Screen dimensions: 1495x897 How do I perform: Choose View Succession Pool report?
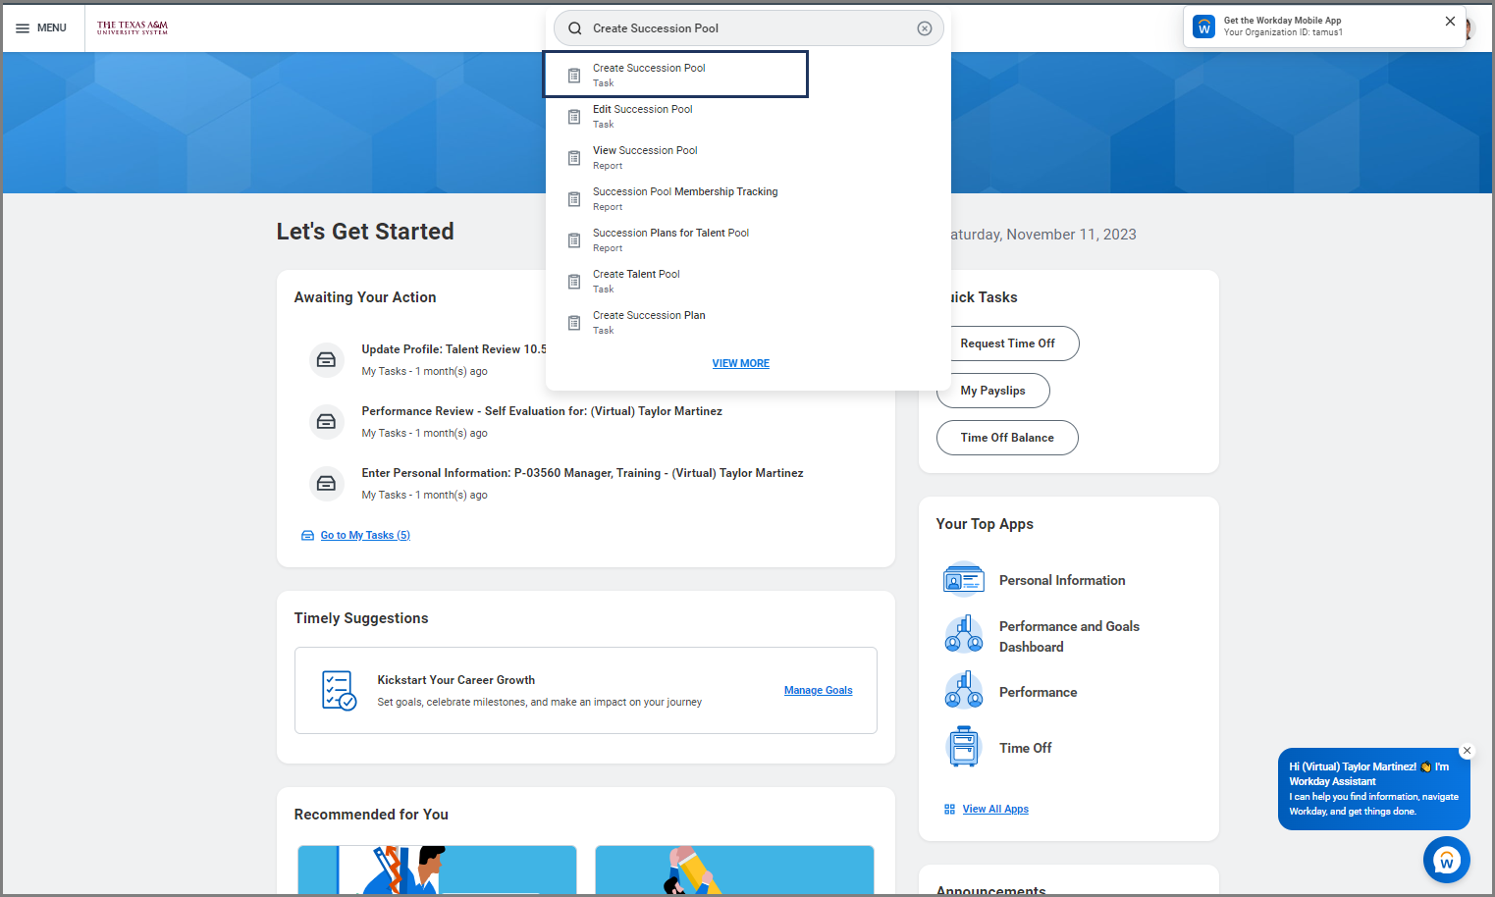(645, 157)
